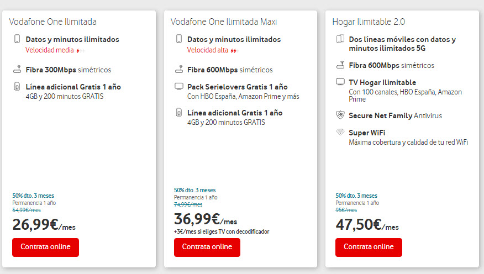Click the Secure Net Family Antivirus text
Screen dimensions: 484x274
[x=395, y=115]
